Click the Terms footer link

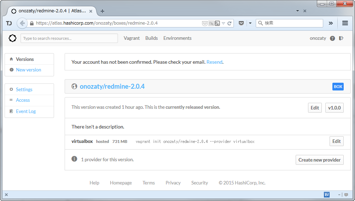[149, 183]
